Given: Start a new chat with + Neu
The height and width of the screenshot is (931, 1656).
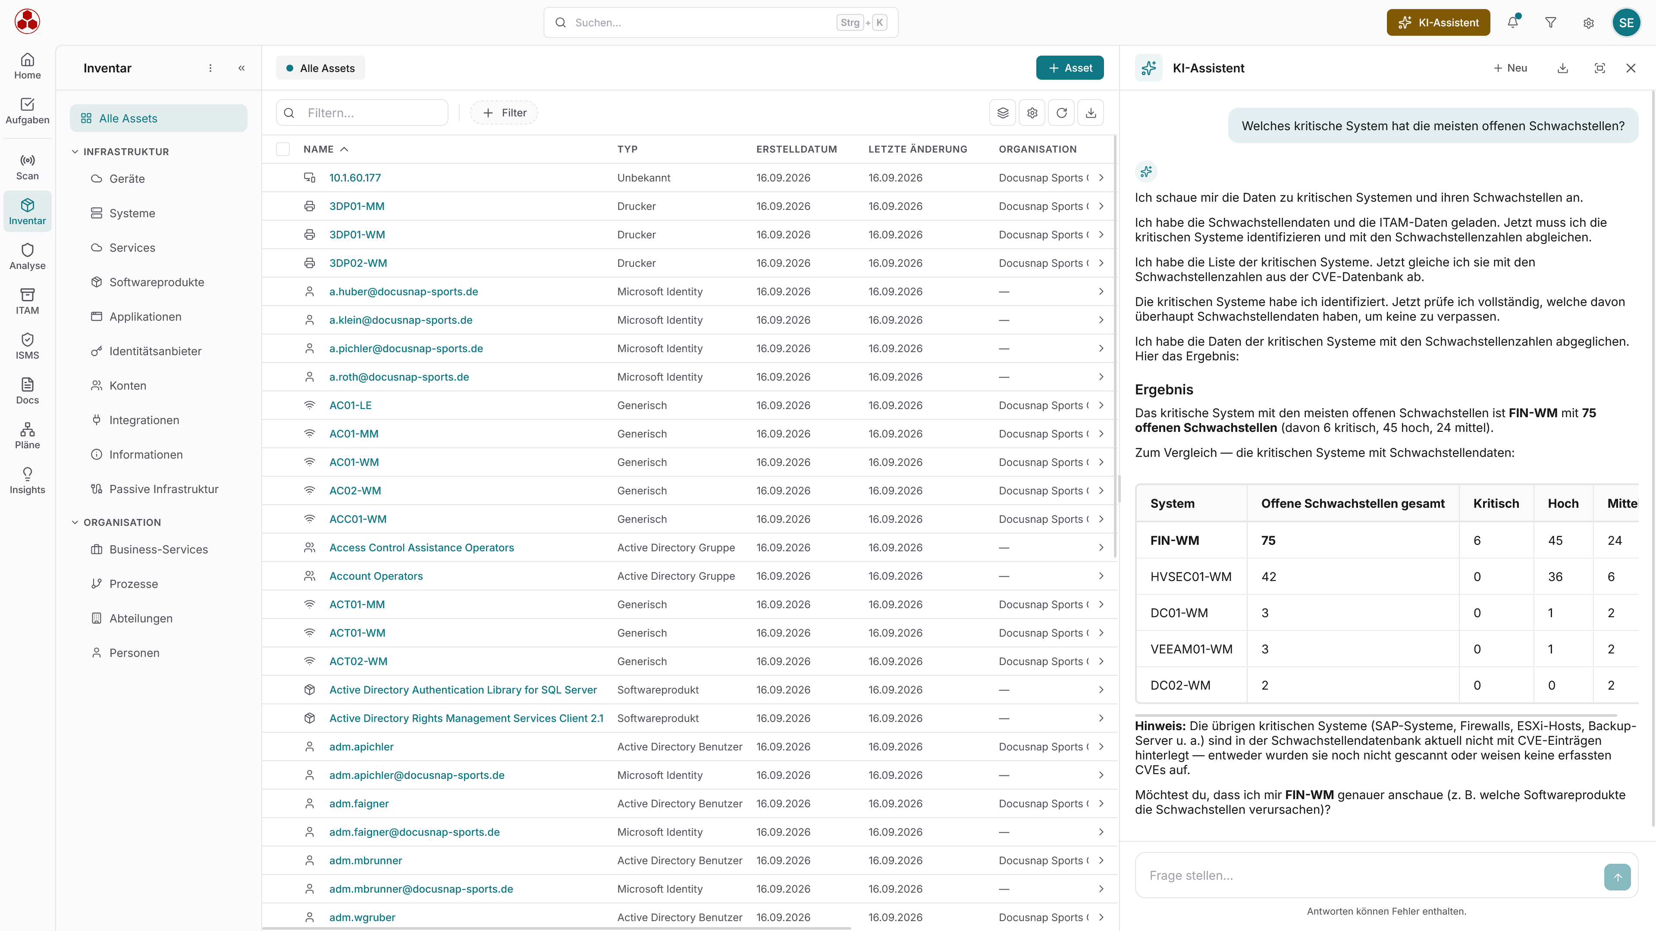Looking at the screenshot, I should 1510,68.
